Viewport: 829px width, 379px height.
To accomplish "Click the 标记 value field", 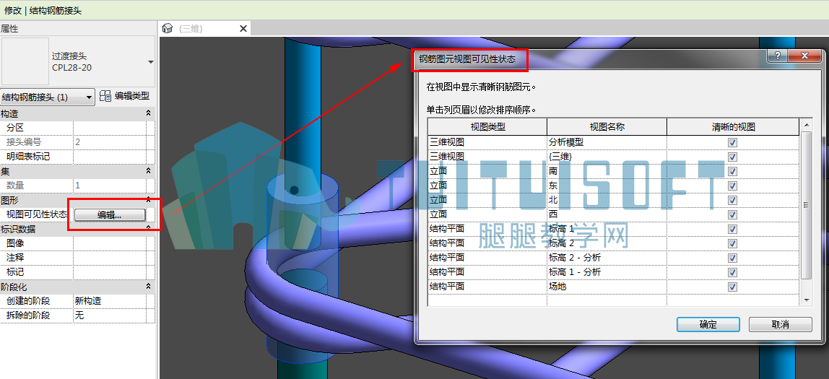I will (x=110, y=272).
